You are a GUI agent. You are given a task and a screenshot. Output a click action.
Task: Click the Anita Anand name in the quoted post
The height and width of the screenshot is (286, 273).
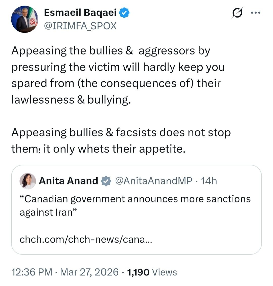[x=68, y=181]
